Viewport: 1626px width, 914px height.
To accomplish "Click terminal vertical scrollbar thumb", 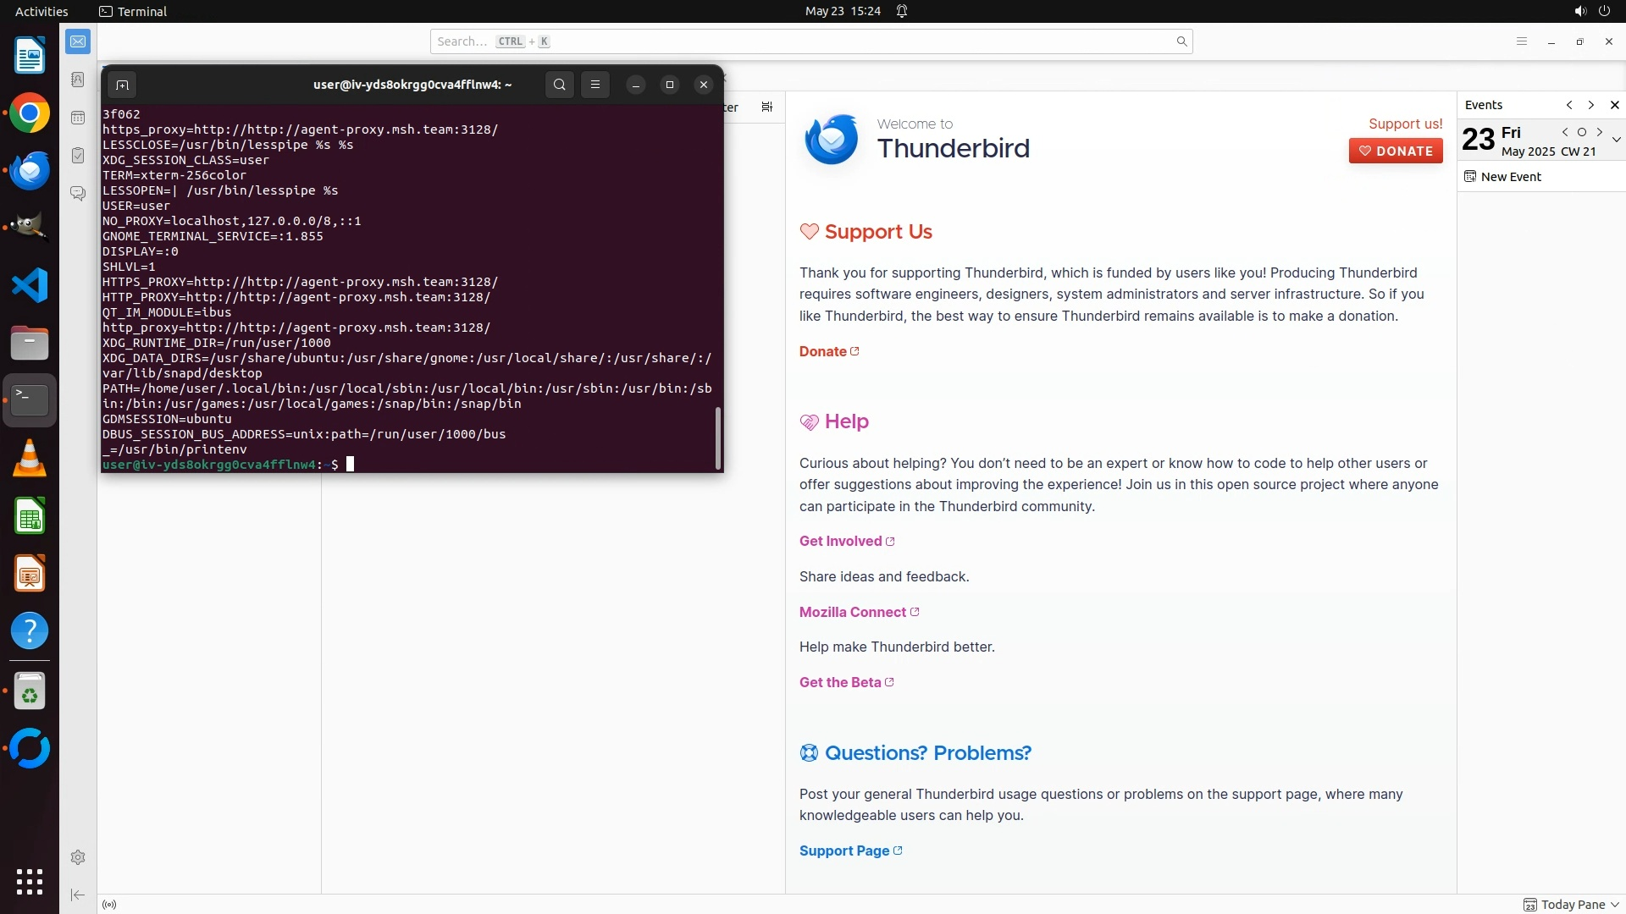I will [x=718, y=438].
